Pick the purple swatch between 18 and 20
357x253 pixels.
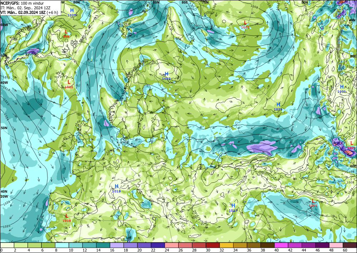[130, 245]
